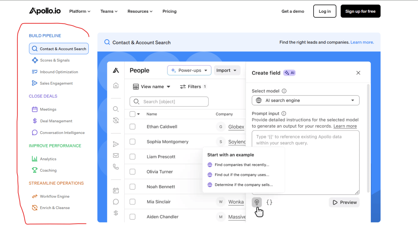Screen dimensions: 418x234
Task: Check the box for Noah Bennett
Action: pos(133,187)
